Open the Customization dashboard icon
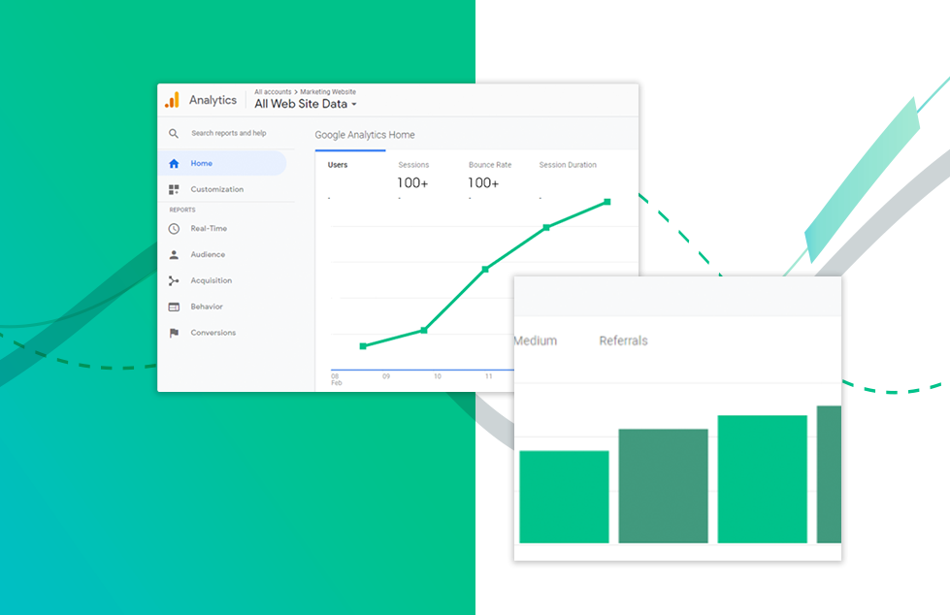Screen dimensions: 950x615 point(174,190)
